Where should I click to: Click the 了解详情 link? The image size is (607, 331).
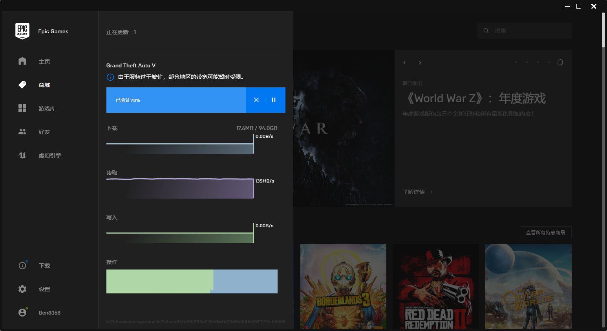point(418,192)
